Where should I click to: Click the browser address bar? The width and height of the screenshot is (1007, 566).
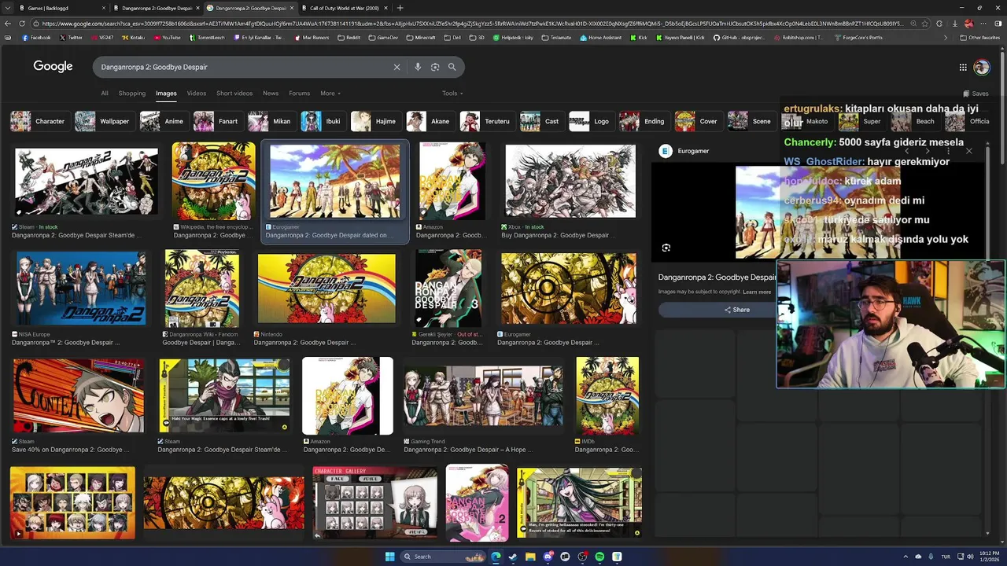[472, 24]
